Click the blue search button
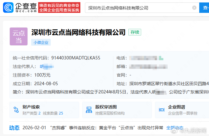This screenshot has height=136, width=209. pyautogui.click(x=204, y=8)
